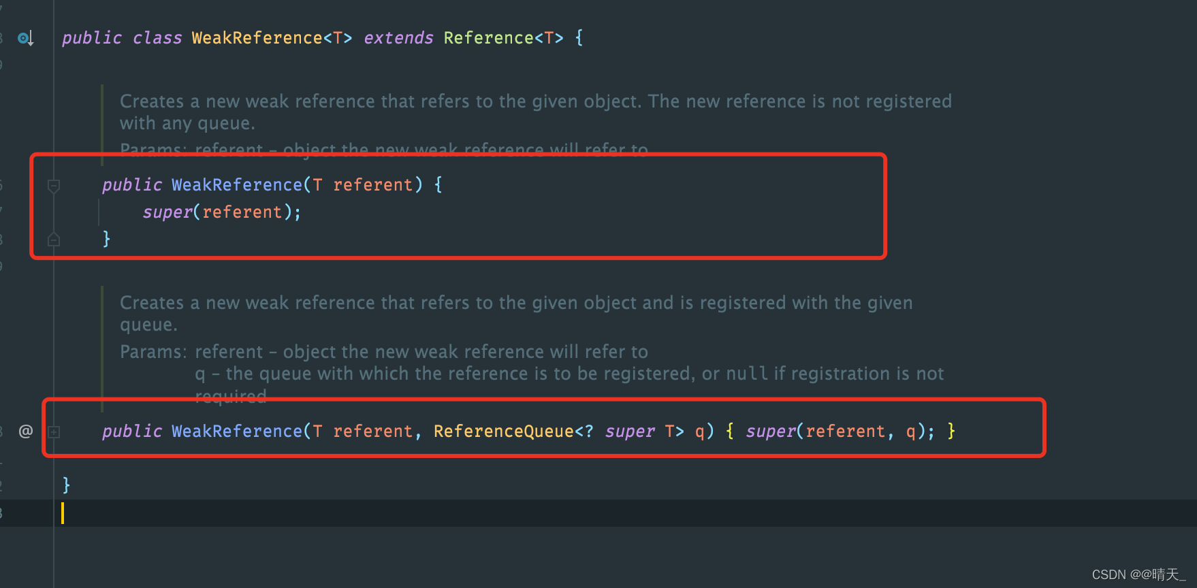
Task: Click 'super(referent);' call in first constructor
Action: coord(222,212)
